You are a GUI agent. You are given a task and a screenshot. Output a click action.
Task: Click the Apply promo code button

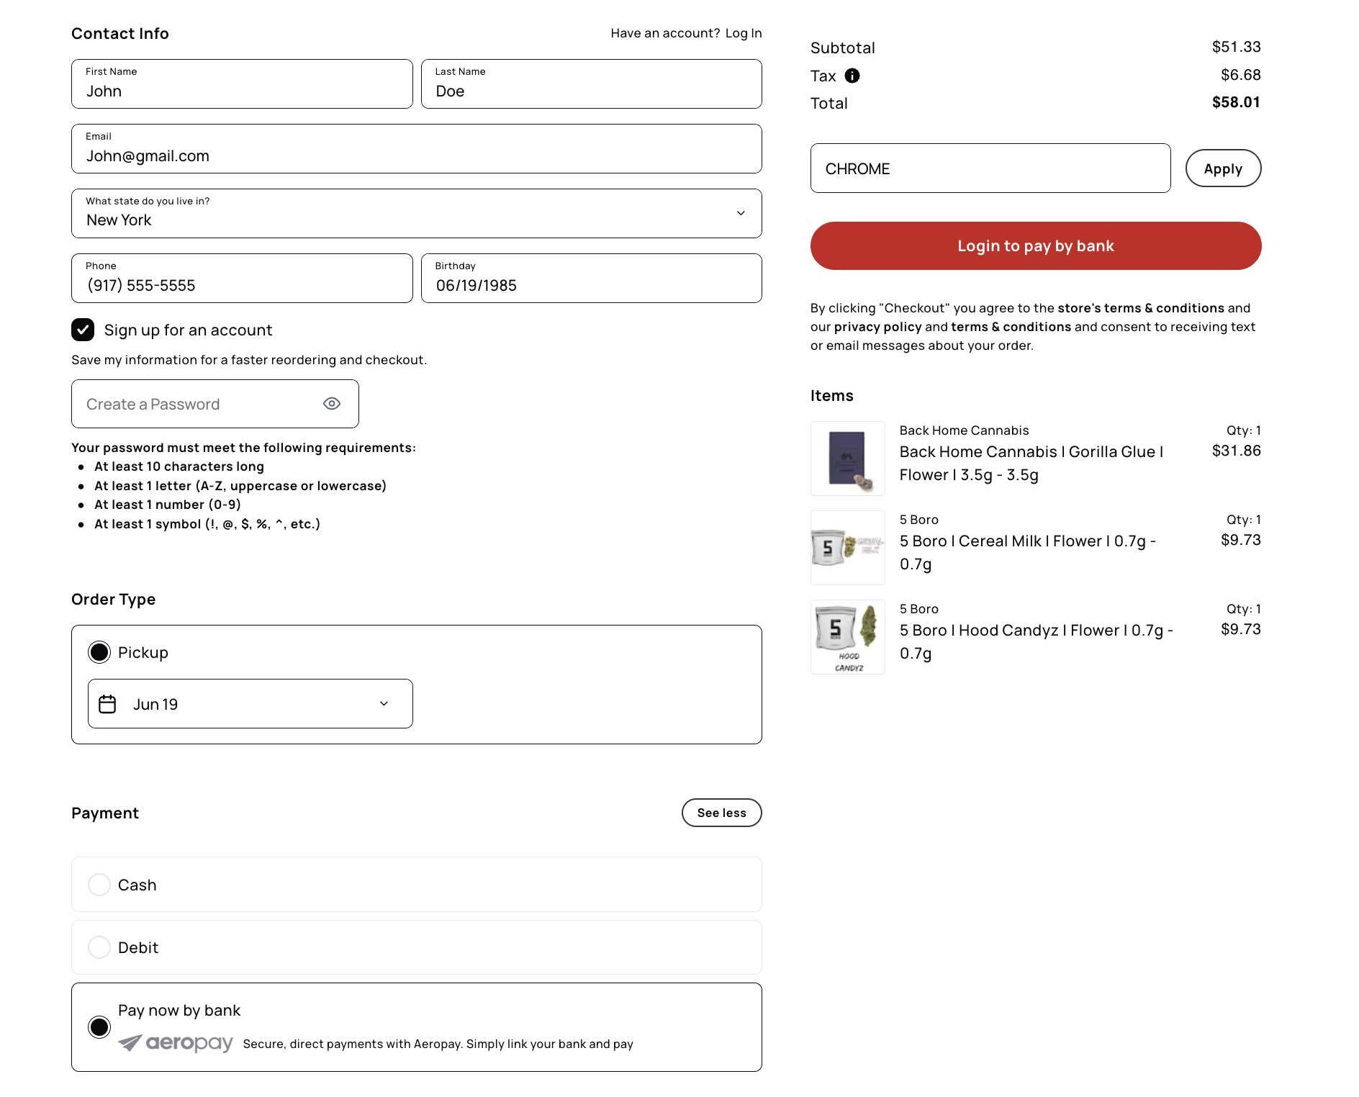pyautogui.click(x=1223, y=168)
